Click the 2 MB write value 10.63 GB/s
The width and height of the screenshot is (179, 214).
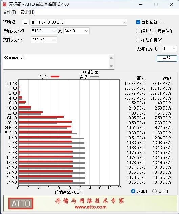(136, 143)
